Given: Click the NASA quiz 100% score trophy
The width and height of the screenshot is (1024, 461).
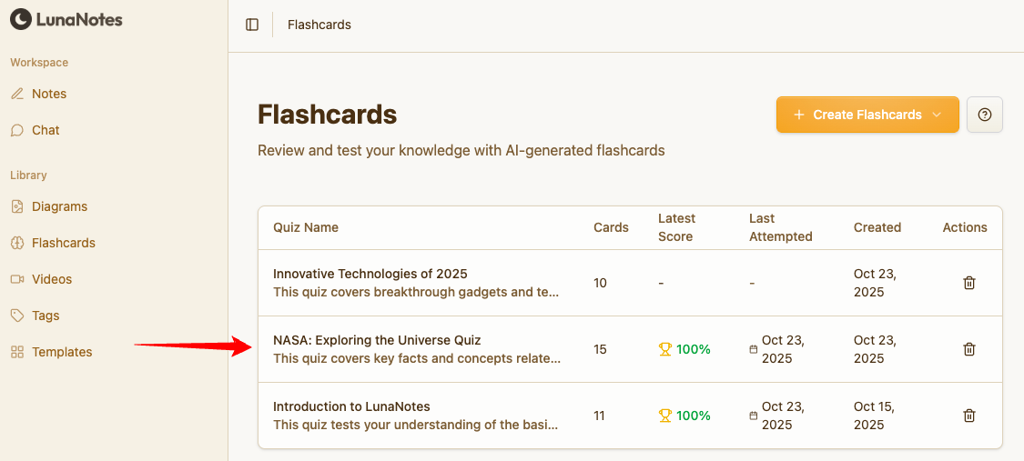Looking at the screenshot, I should pos(664,349).
